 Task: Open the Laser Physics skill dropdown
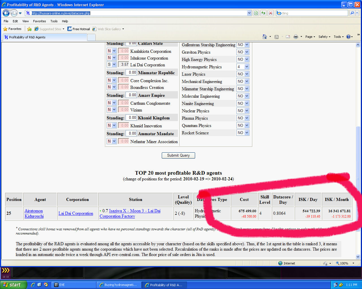coord(243,74)
